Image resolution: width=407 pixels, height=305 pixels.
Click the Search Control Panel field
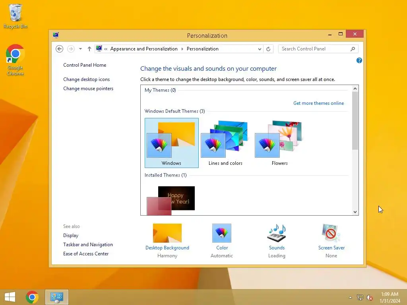tap(318, 49)
